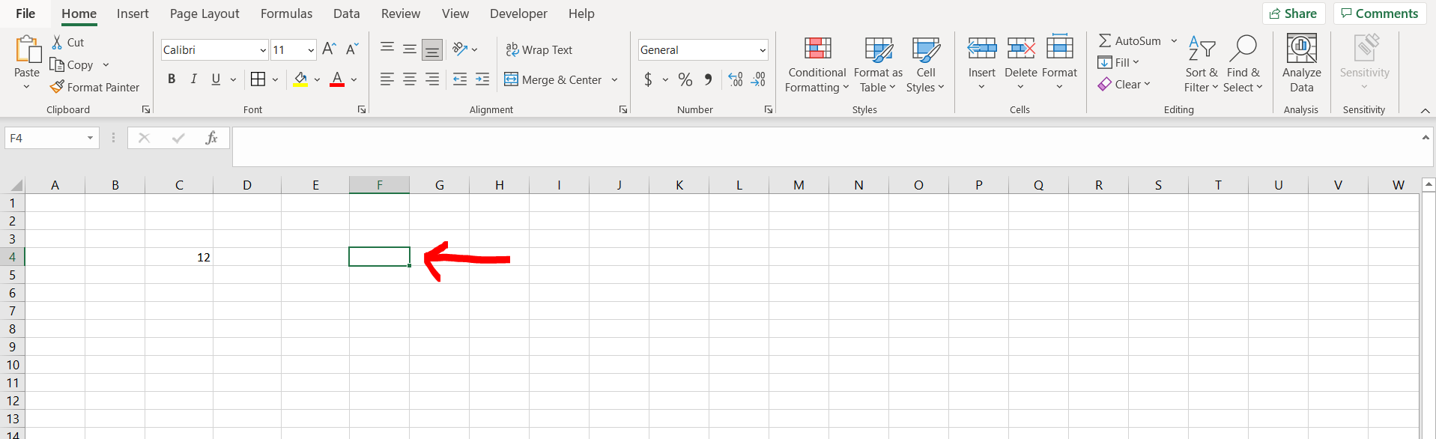Open the General number format dropdown
The width and height of the screenshot is (1436, 439).
[763, 50]
